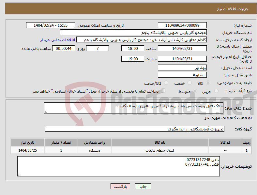
Task: Toggle the اسناد خزانه اسلامی payment checkbox
Action: (x=163, y=90)
